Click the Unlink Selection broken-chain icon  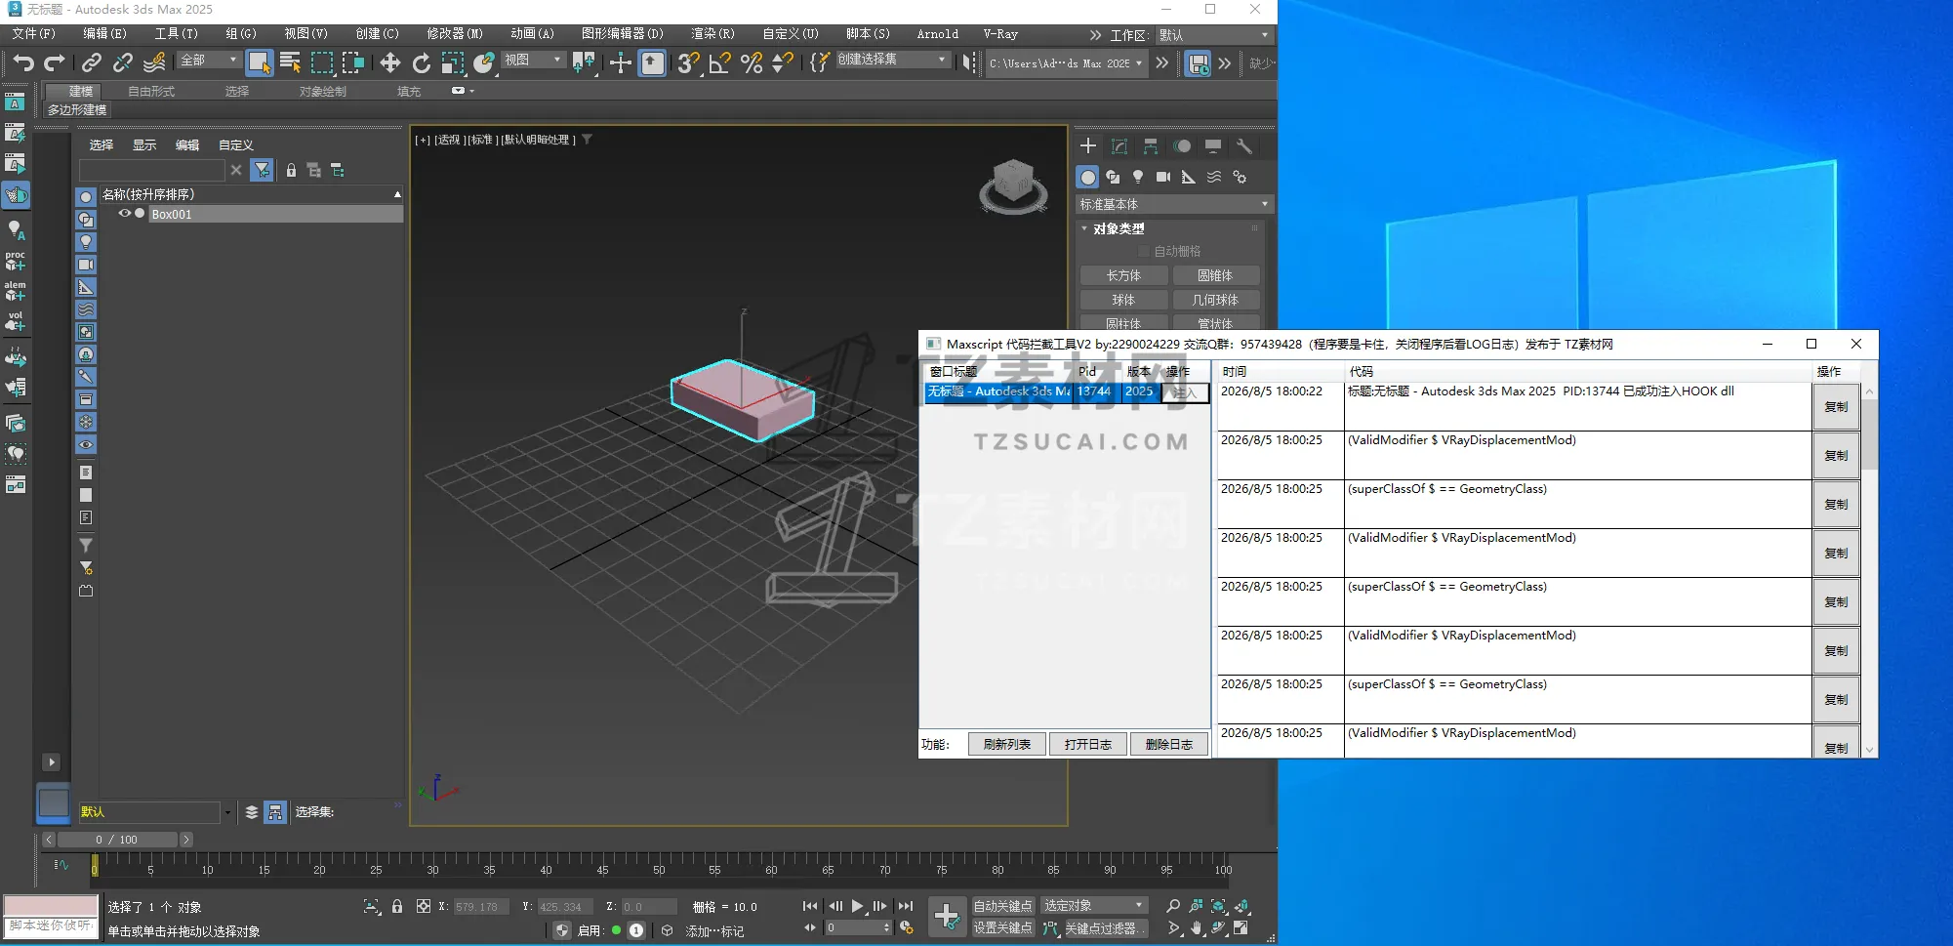tap(123, 63)
